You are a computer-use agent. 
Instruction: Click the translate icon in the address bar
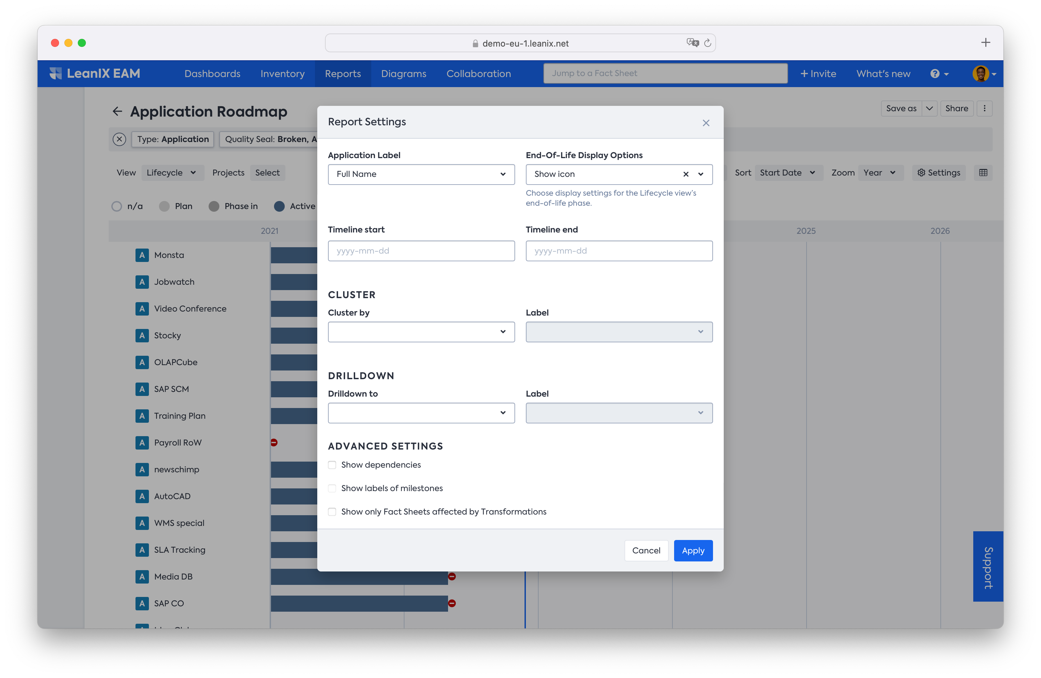pyautogui.click(x=693, y=42)
